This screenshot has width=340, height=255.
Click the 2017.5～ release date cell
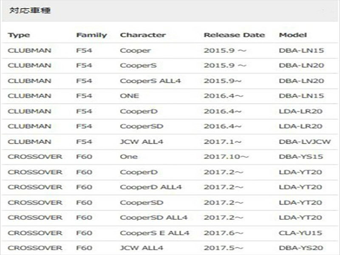[223, 248]
